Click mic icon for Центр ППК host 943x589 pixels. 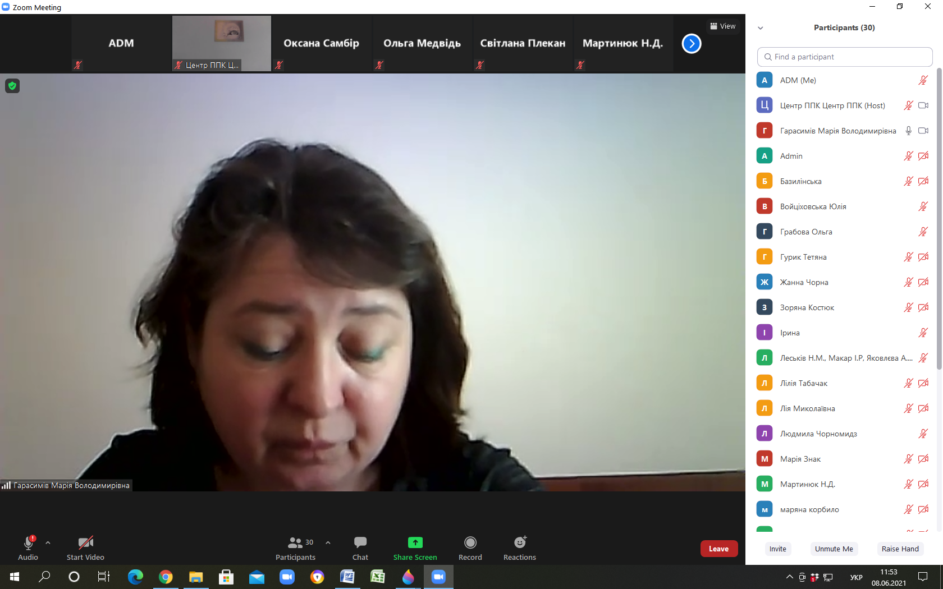(x=908, y=105)
